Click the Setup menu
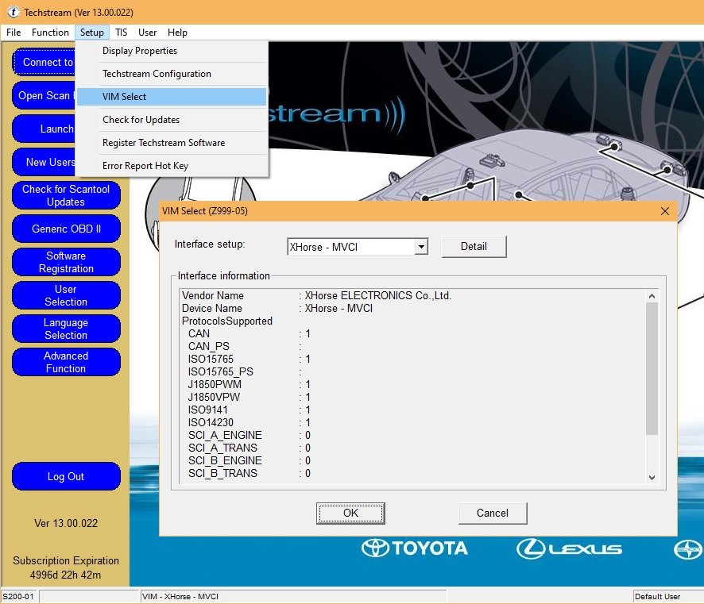The image size is (704, 604). click(92, 33)
